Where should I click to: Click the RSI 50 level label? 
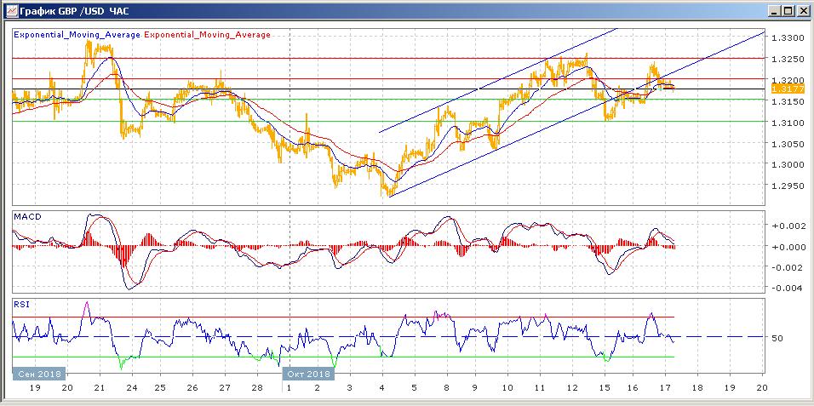pos(777,339)
